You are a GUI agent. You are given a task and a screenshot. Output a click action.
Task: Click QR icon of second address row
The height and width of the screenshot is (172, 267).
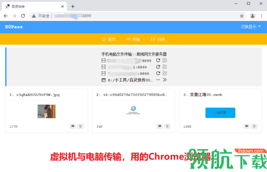click(104, 67)
